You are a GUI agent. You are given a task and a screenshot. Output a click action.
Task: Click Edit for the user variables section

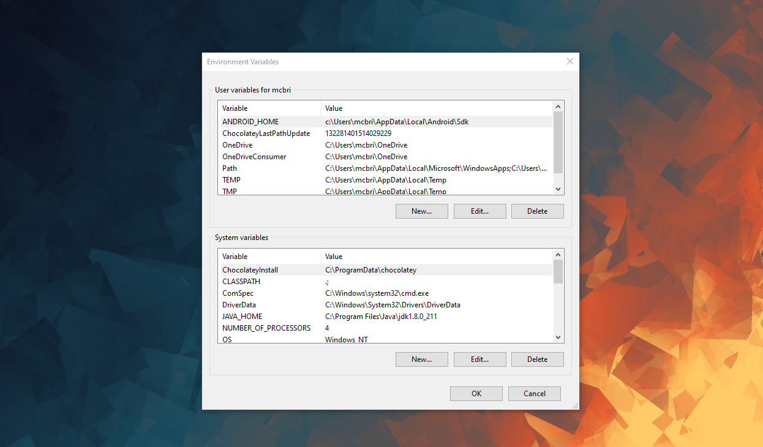point(479,211)
